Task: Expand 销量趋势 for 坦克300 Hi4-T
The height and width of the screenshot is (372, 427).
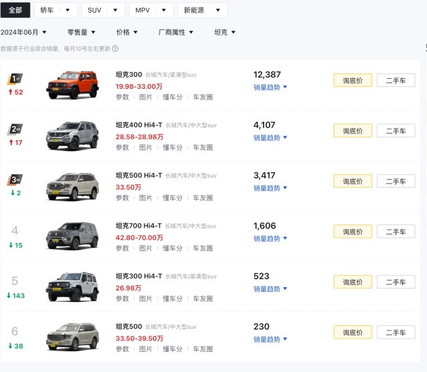Action: click(270, 289)
